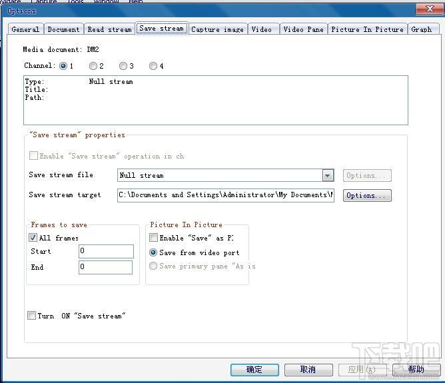
Task: Open the Picture In Picture tab
Action: (x=367, y=29)
